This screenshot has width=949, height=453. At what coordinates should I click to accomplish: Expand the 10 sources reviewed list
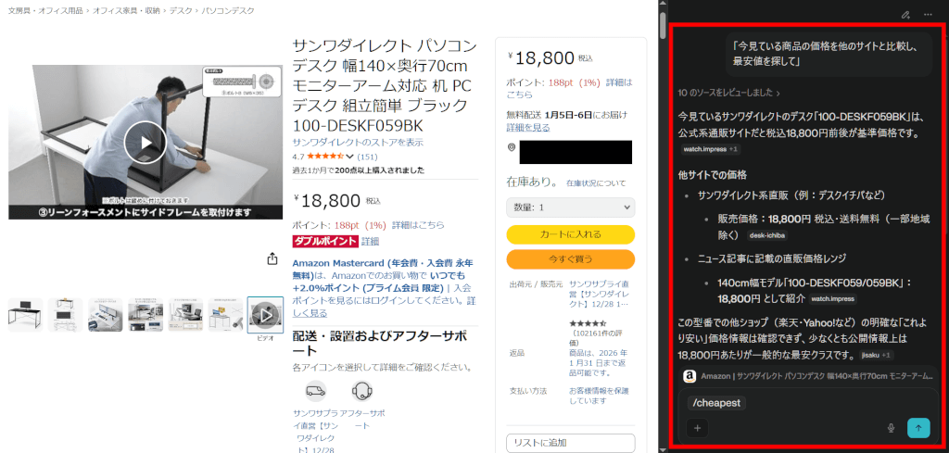[x=729, y=94]
